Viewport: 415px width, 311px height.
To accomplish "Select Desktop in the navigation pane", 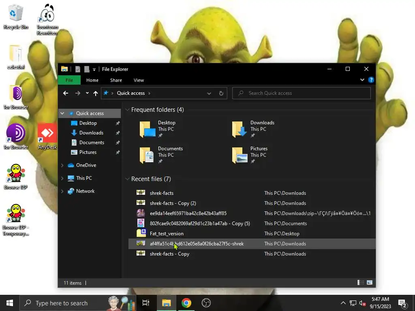I will pos(88,123).
